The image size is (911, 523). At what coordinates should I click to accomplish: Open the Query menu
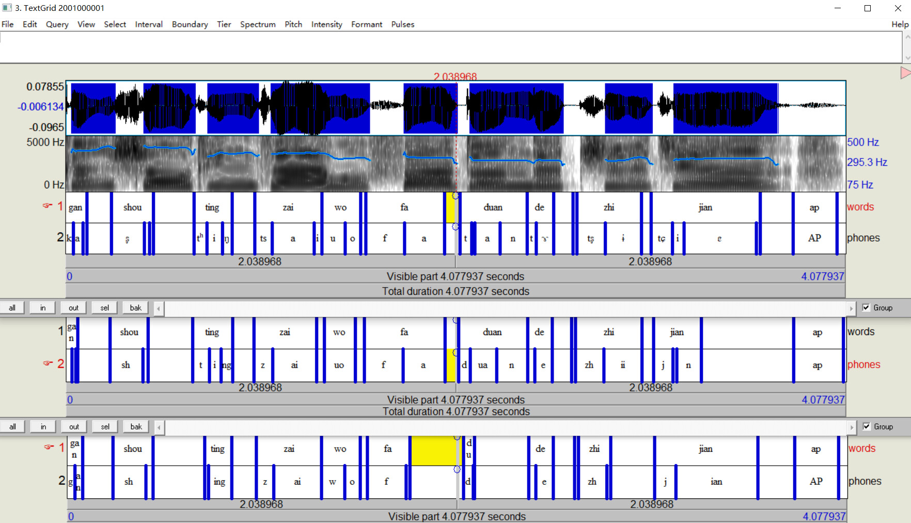(57, 24)
